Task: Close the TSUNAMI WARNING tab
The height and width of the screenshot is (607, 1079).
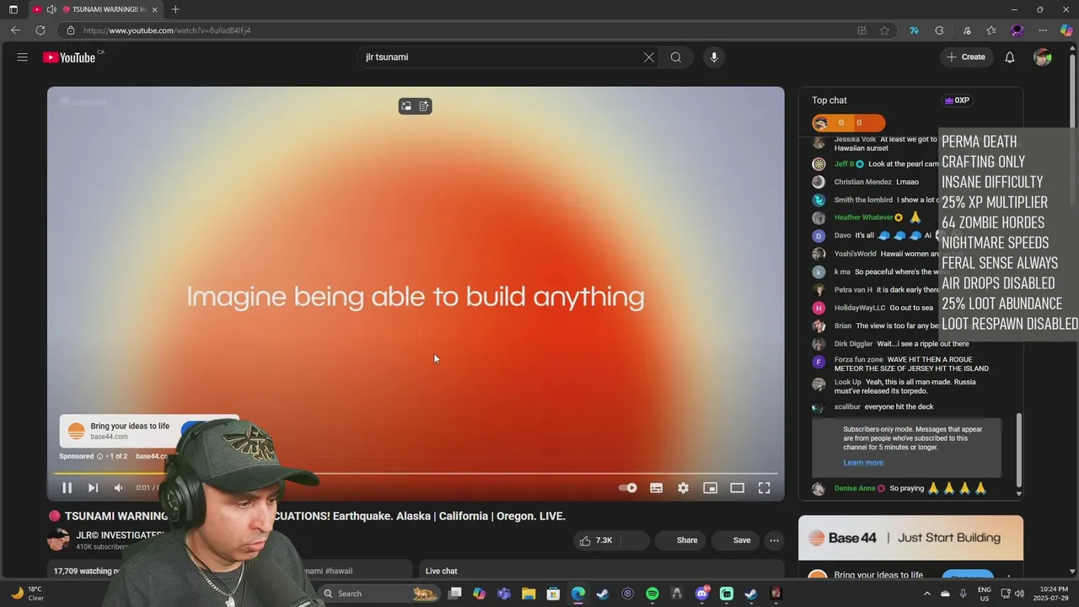Action: (154, 9)
